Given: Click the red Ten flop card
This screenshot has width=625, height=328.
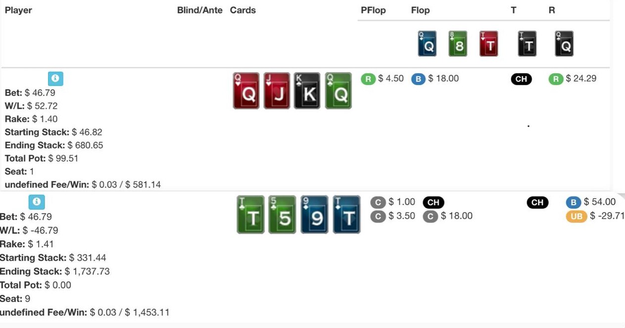Looking at the screenshot, I should 489,44.
